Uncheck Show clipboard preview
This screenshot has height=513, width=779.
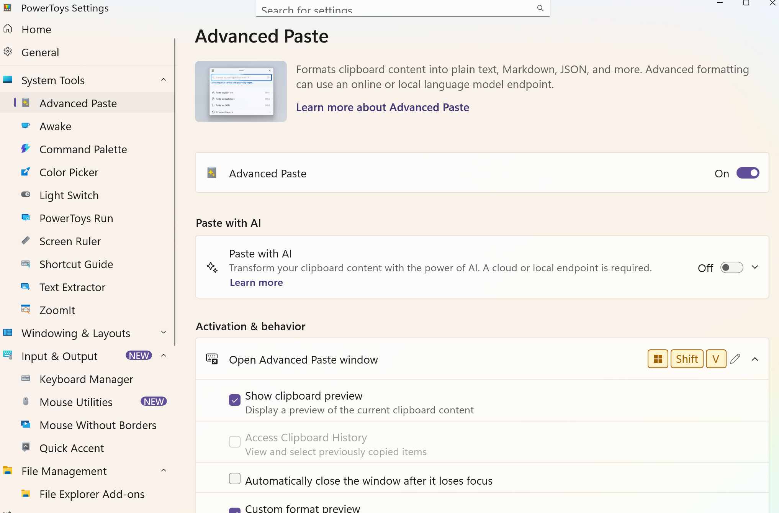coord(234,400)
